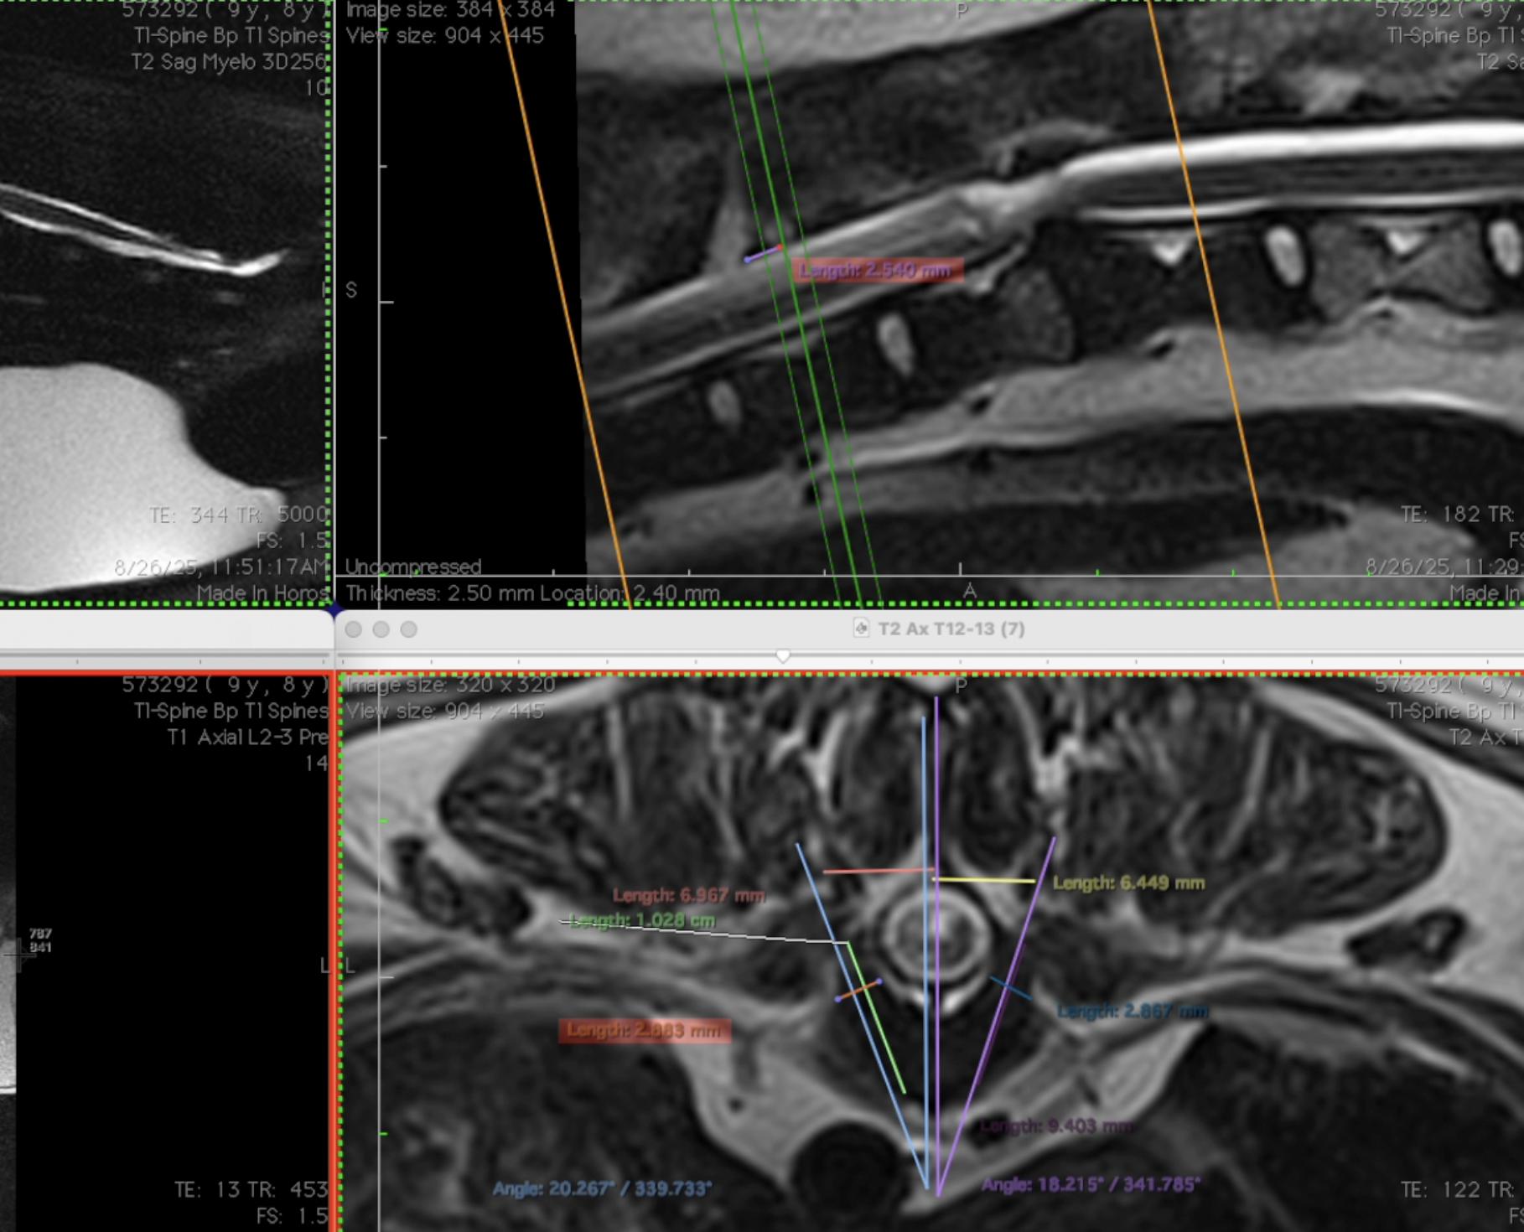Image resolution: width=1524 pixels, height=1232 pixels.
Task: Click the 'T2 Sag Myelo 3D256' series label
Action: pos(230,62)
